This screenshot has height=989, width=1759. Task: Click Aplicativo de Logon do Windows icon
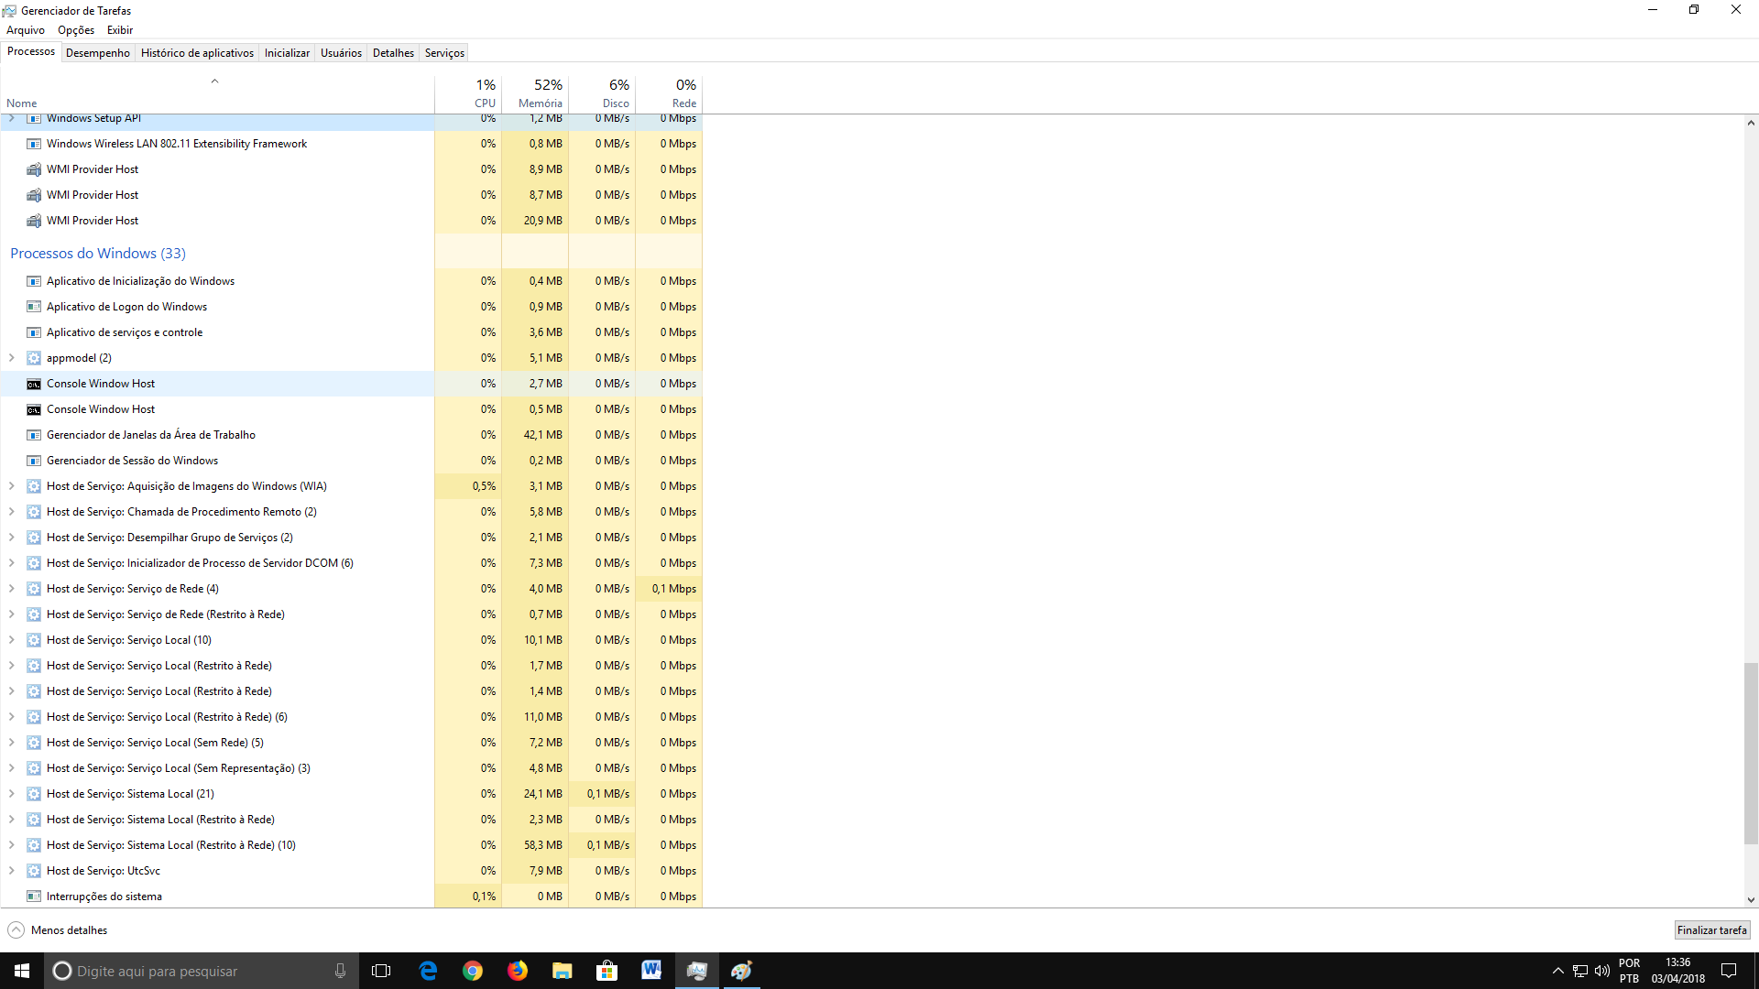(34, 307)
